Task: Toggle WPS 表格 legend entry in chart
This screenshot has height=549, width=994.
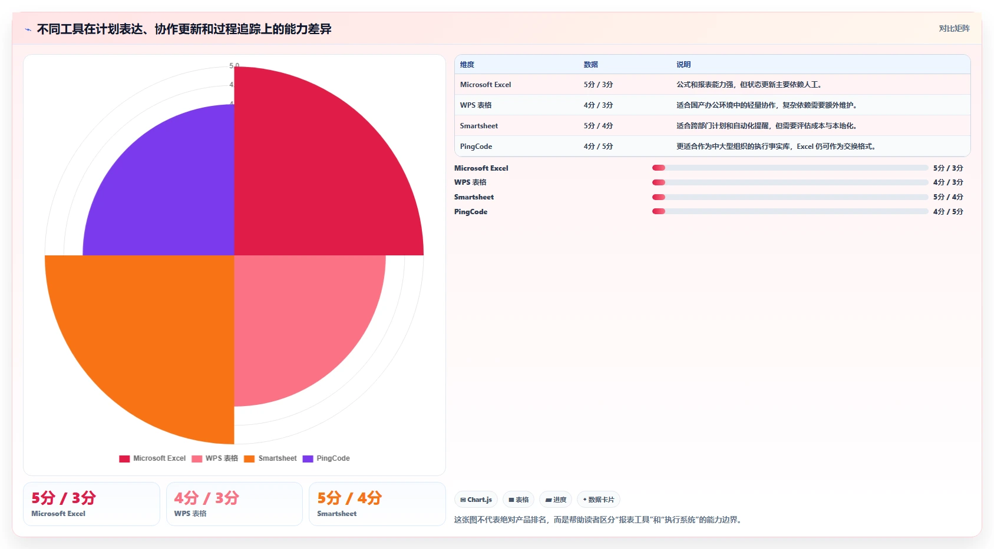Action: (x=215, y=458)
